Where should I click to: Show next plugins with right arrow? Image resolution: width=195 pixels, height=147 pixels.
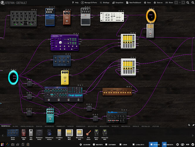[193, 136]
